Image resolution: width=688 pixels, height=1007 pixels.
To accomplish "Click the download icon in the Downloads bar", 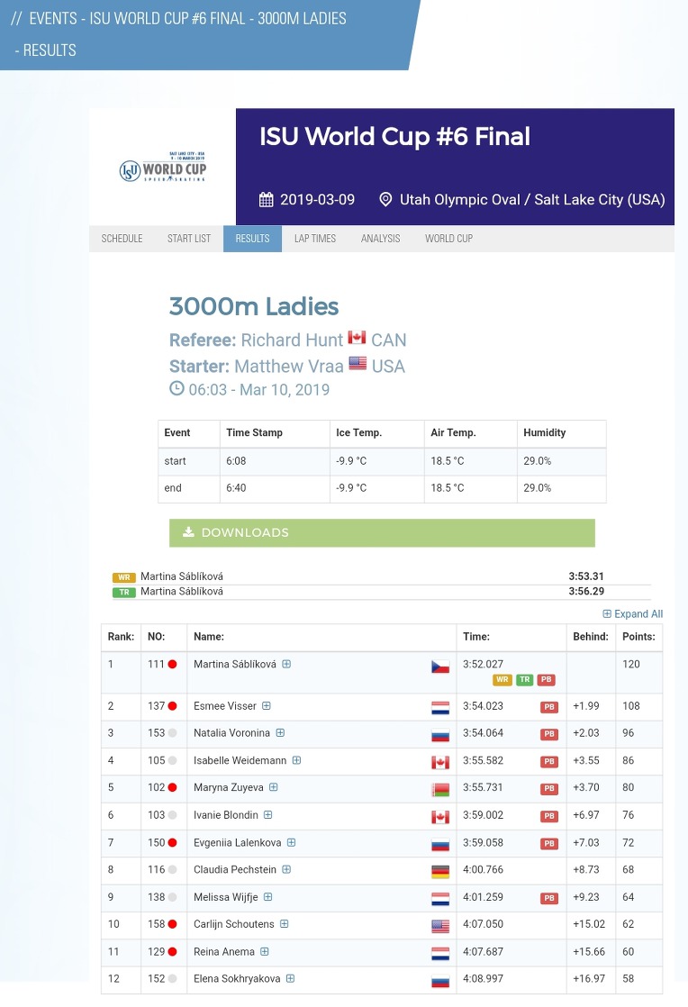I will [188, 532].
